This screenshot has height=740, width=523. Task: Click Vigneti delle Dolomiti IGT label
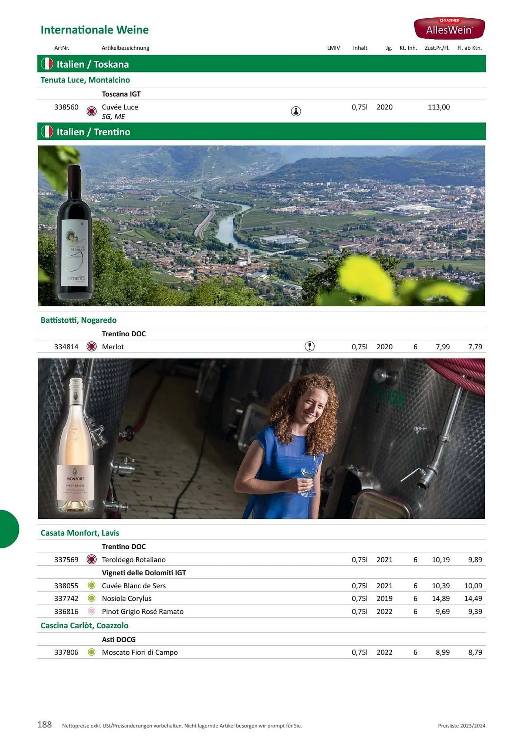144,572
